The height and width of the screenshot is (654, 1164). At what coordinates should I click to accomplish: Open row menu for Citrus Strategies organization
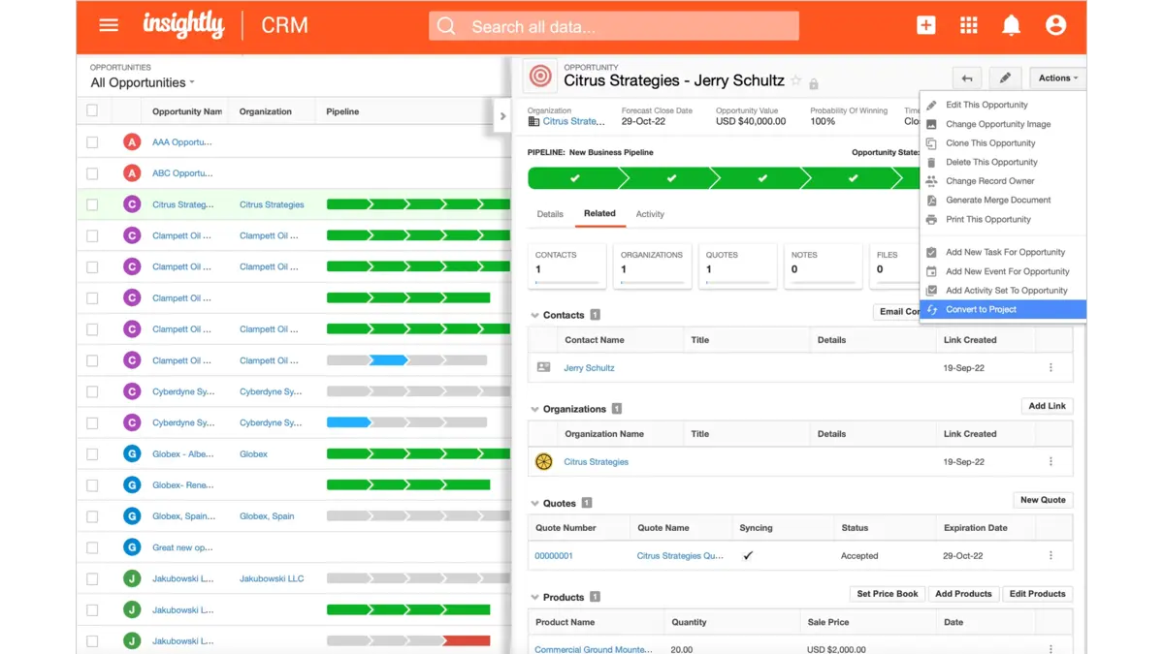pyautogui.click(x=1051, y=462)
